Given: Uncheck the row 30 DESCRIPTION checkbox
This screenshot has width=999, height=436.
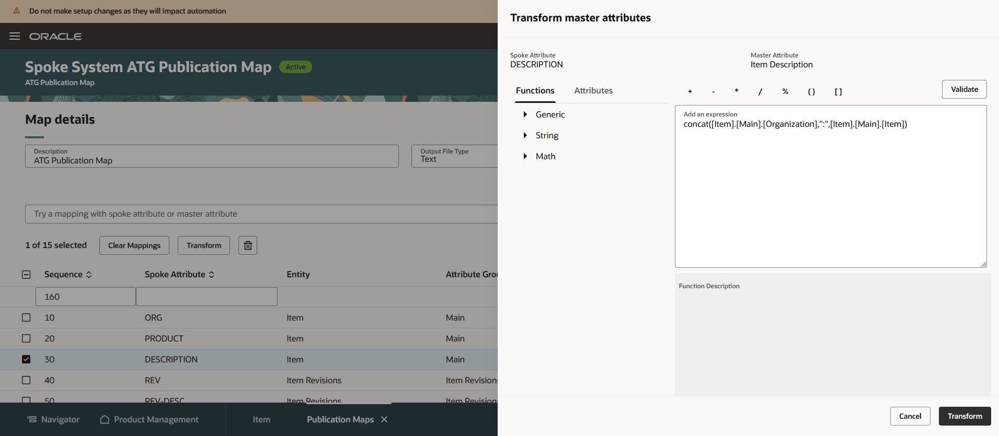Looking at the screenshot, I should click(x=26, y=359).
